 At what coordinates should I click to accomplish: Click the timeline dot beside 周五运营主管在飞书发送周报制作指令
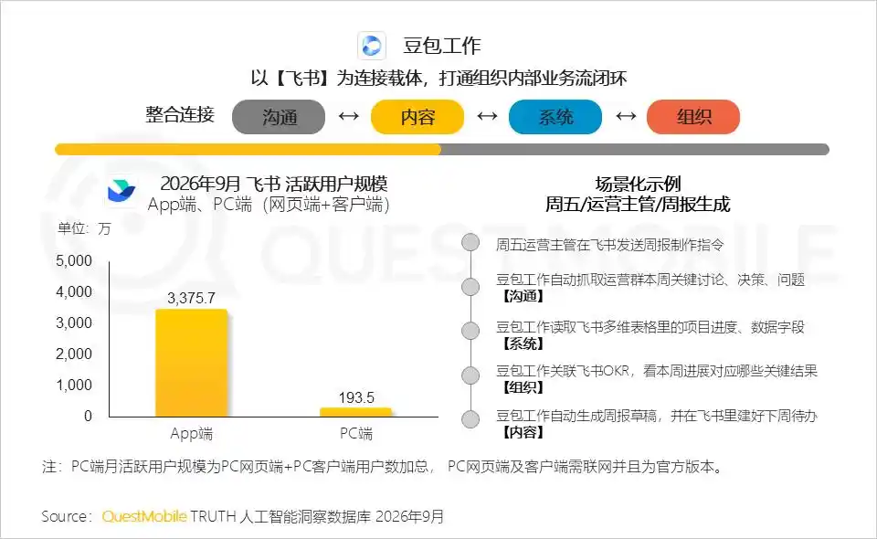point(470,242)
